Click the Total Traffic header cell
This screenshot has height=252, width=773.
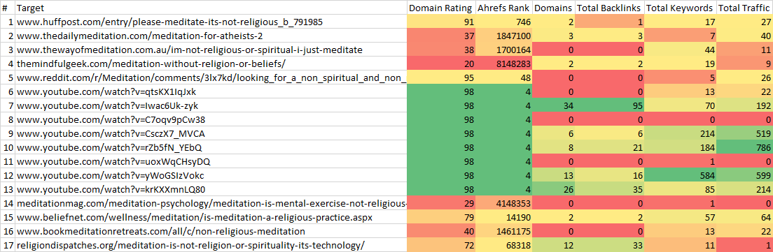point(744,8)
